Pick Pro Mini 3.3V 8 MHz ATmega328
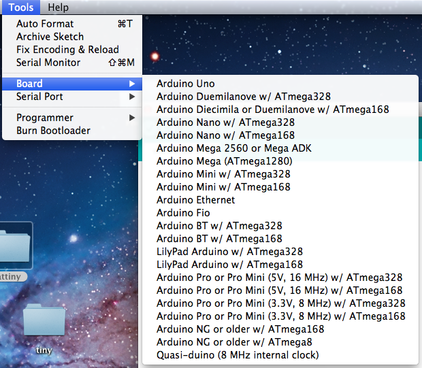422x368 pixels. (280, 303)
